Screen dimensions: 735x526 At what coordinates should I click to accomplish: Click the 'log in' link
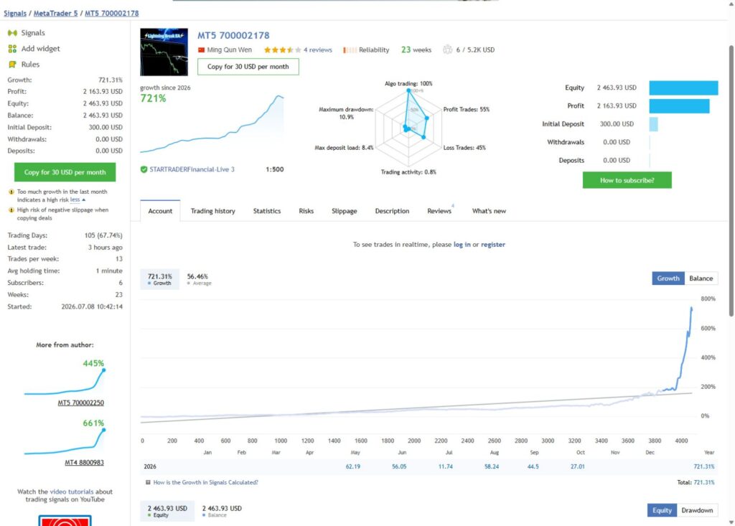[462, 244]
